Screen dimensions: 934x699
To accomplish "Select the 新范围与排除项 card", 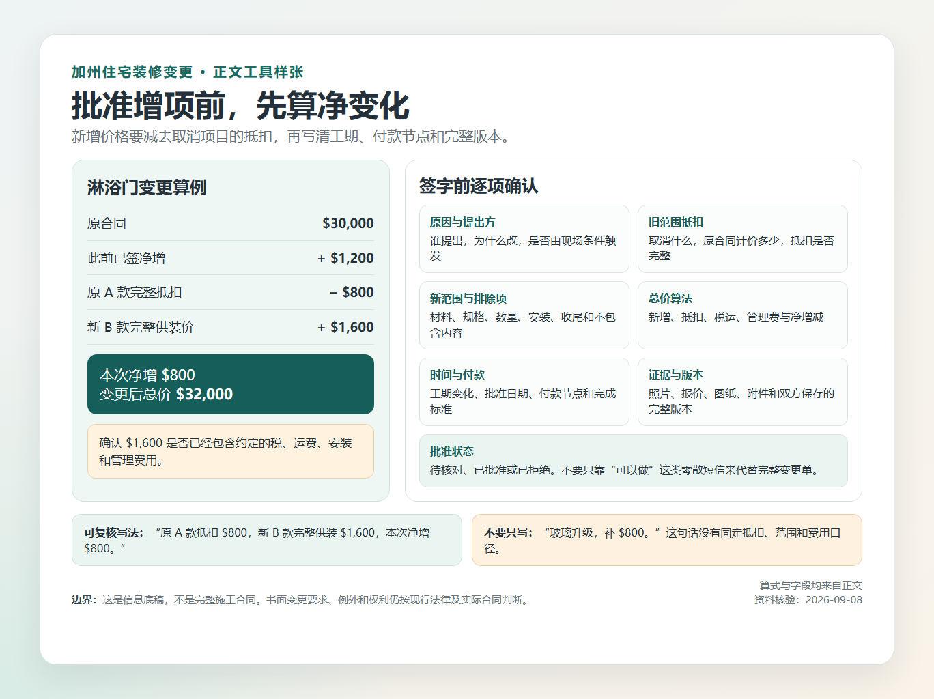I will pyautogui.click(x=524, y=315).
